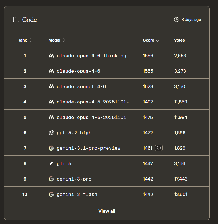The width and height of the screenshot is (218, 224).
Task: Select votes 3,166 cell
Action: 180,163
